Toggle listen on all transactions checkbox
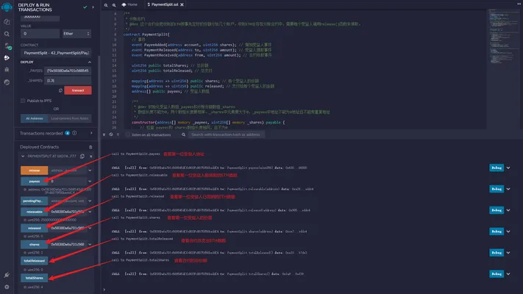Viewport: 523px width, 294px height. point(128,135)
